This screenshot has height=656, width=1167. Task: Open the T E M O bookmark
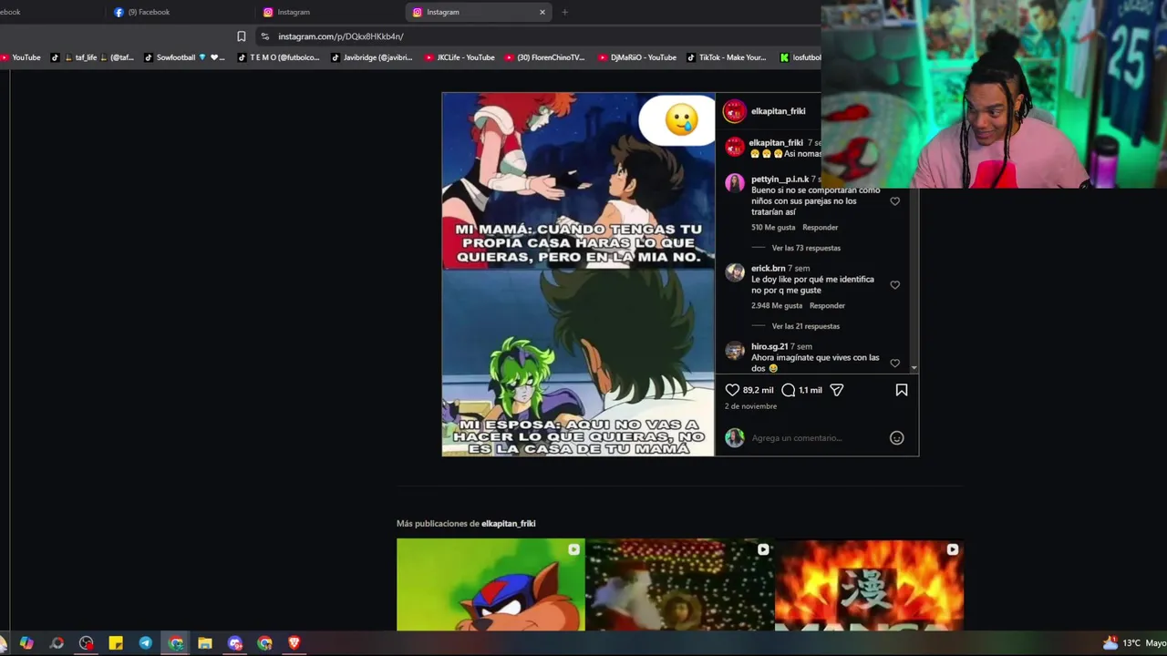tap(278, 57)
